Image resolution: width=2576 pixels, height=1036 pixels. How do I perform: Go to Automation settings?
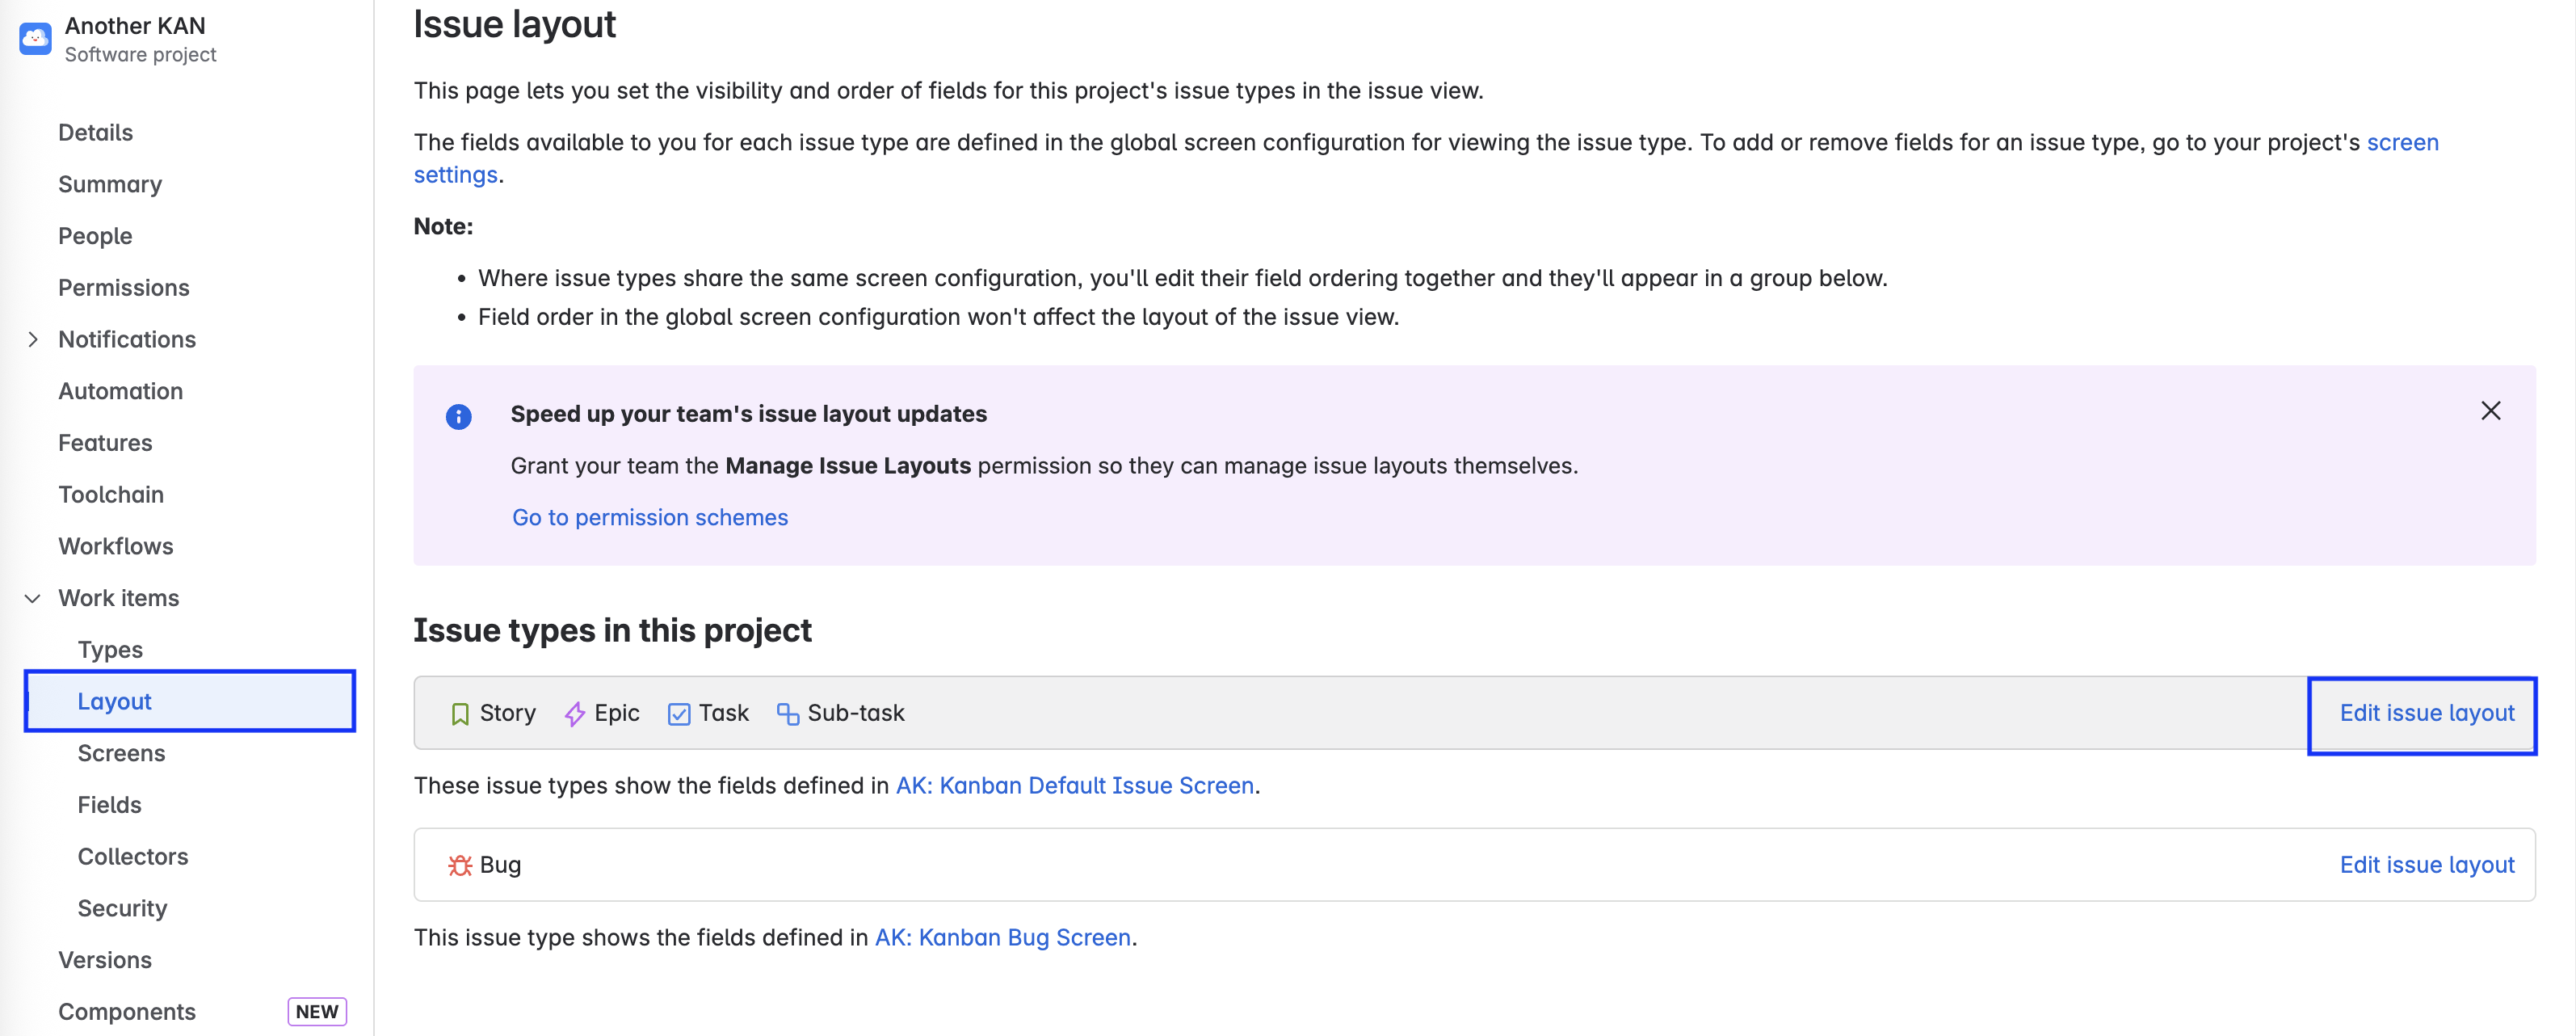point(121,392)
